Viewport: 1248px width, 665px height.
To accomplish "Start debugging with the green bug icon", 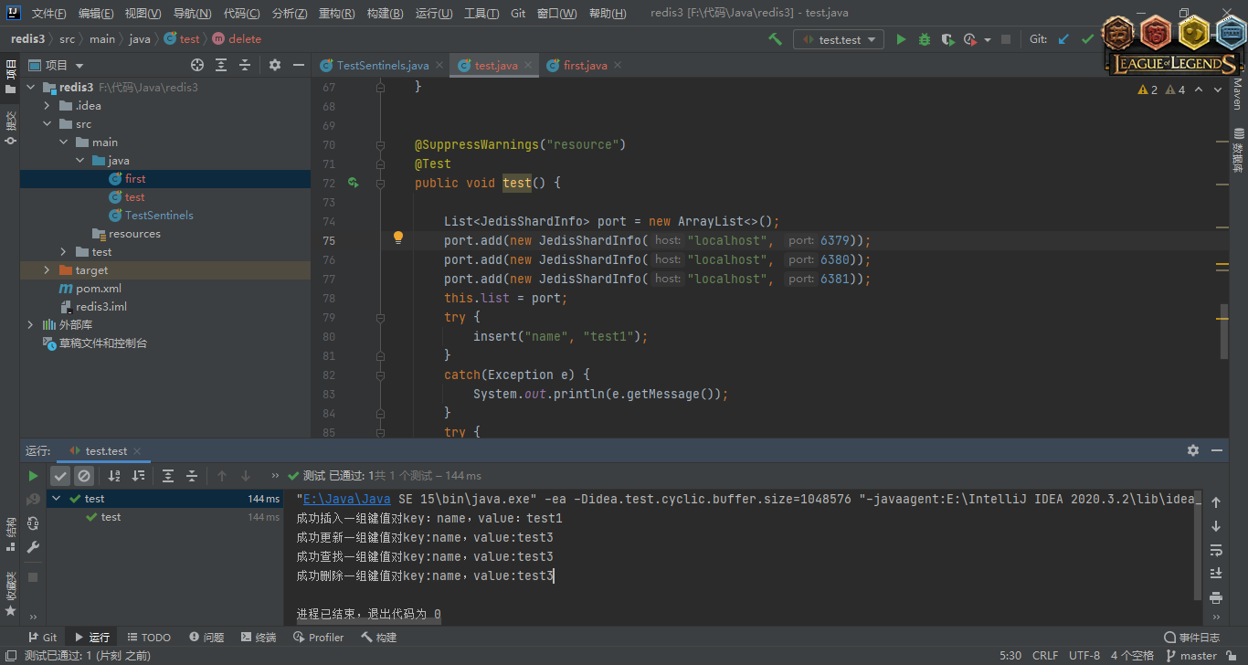I will coord(925,39).
